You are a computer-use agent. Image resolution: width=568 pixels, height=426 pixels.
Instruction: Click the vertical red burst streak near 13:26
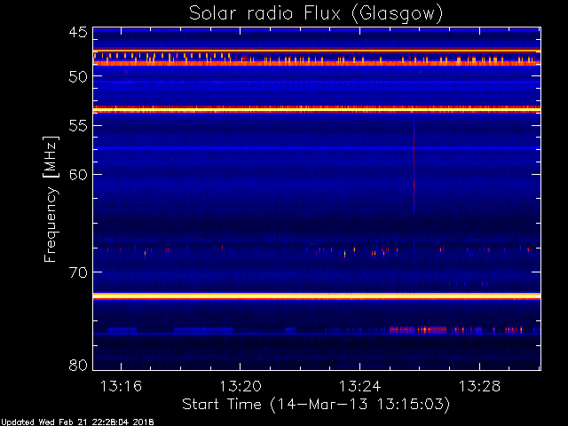tap(414, 165)
